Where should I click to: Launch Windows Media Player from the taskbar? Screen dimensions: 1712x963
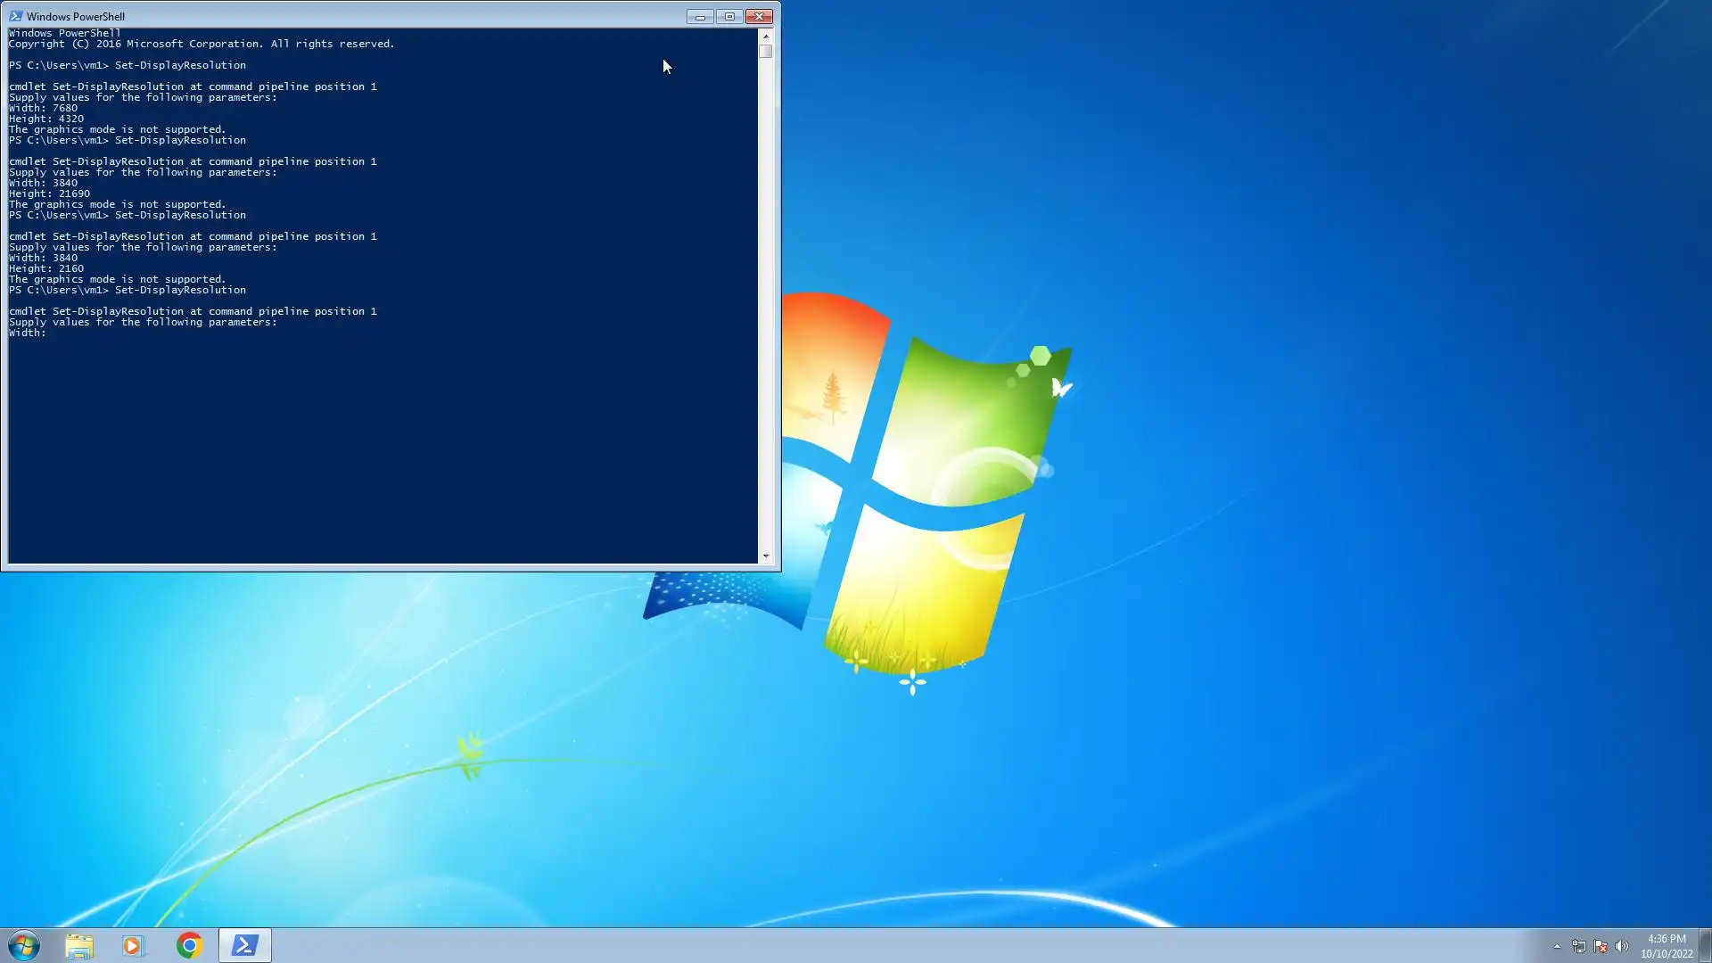click(133, 945)
